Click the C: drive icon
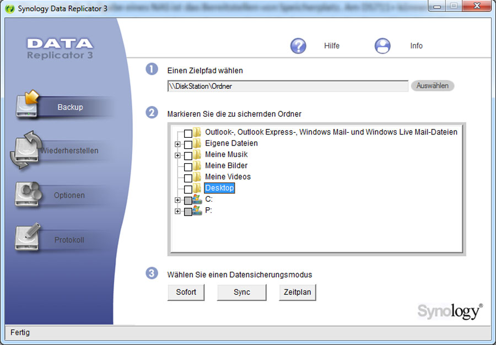The width and height of the screenshot is (496, 345). pyautogui.click(x=197, y=199)
